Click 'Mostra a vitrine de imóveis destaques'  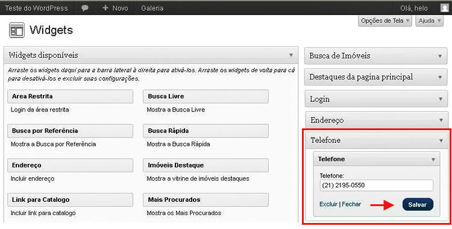[198, 178]
